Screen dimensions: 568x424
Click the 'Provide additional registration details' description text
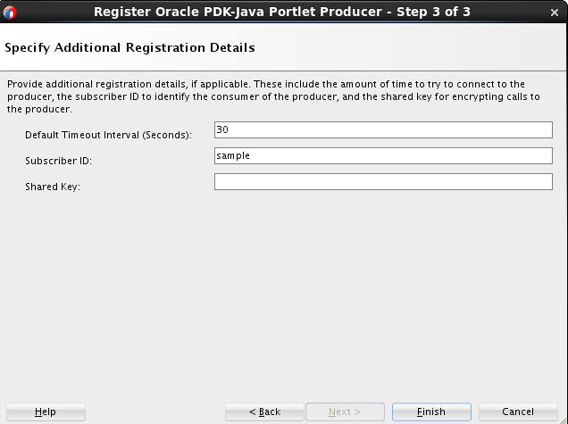[x=273, y=96]
